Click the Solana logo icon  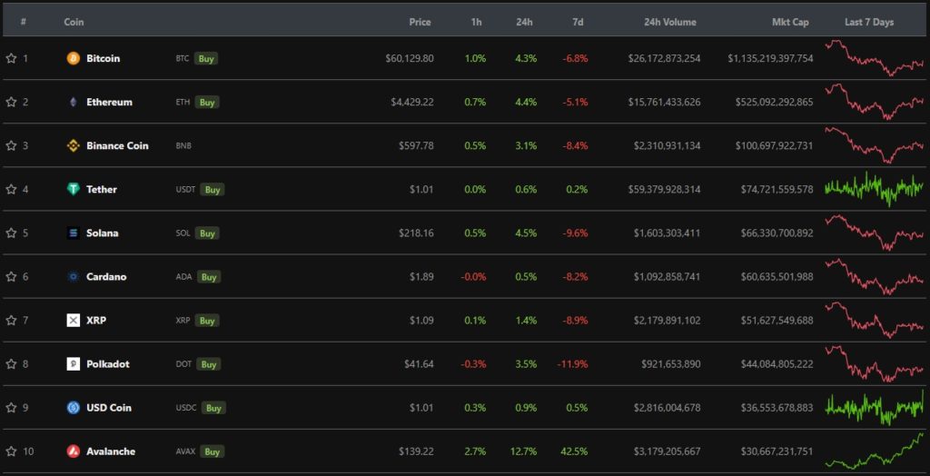(74, 233)
